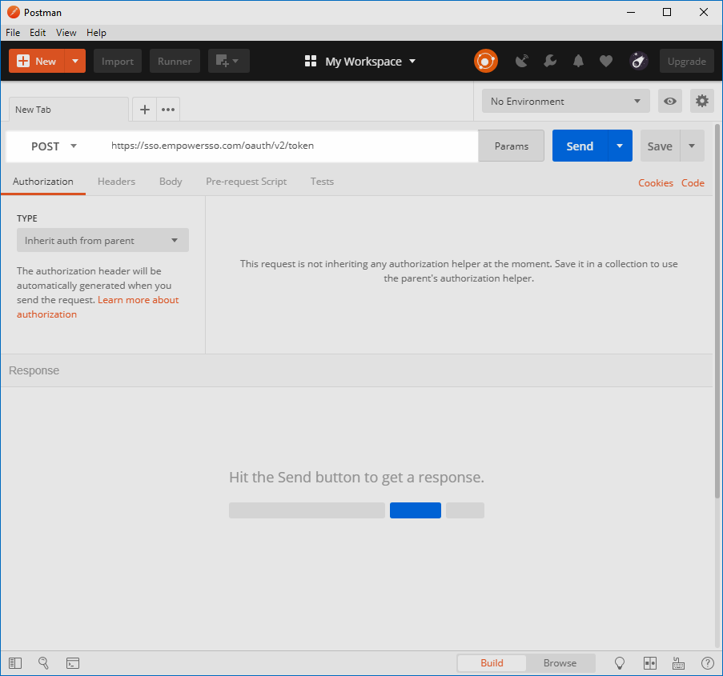Expand the auth Type dropdown
Viewport: 723px width, 676px height.
tap(102, 240)
